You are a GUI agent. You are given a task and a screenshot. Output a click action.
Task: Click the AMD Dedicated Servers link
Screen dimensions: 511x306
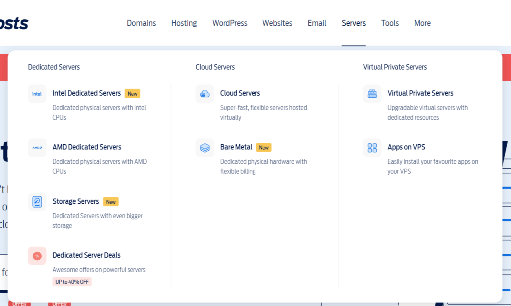pyautogui.click(x=87, y=147)
